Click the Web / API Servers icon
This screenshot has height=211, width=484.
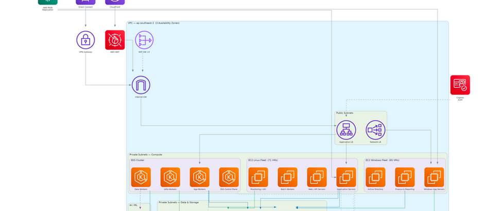coord(317,177)
